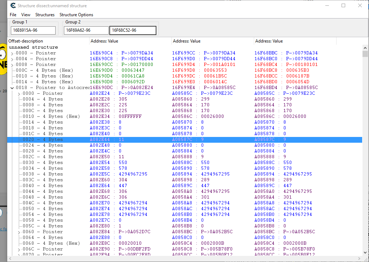Image resolution: width=369 pixels, height=262 pixels.
Task: Select the 0038 - 4 Bytes row
Action: click(x=185, y=174)
